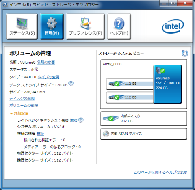Click the 検出された検証エラー：0 text

(x=45, y=140)
